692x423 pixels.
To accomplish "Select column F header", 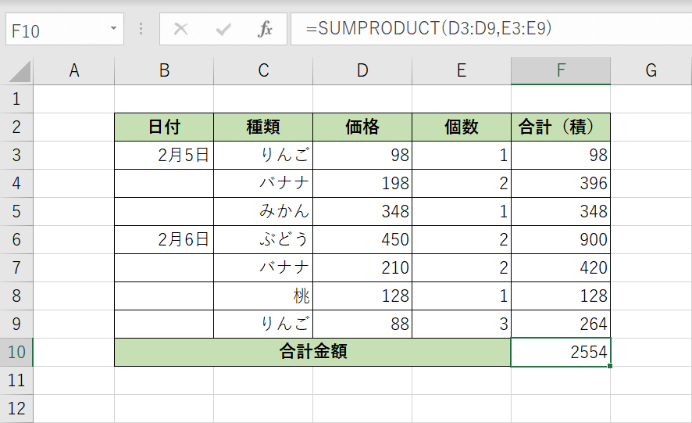I will (561, 70).
